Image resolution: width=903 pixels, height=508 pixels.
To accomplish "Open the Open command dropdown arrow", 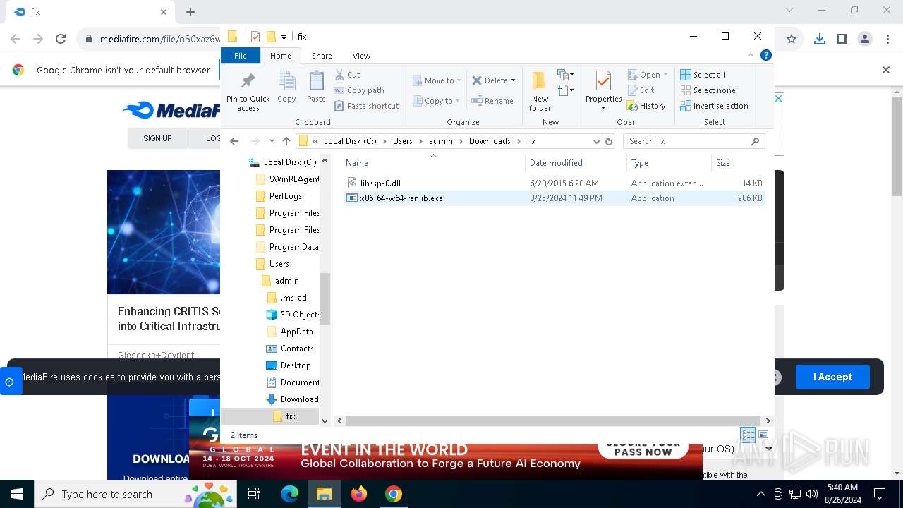I will (665, 75).
